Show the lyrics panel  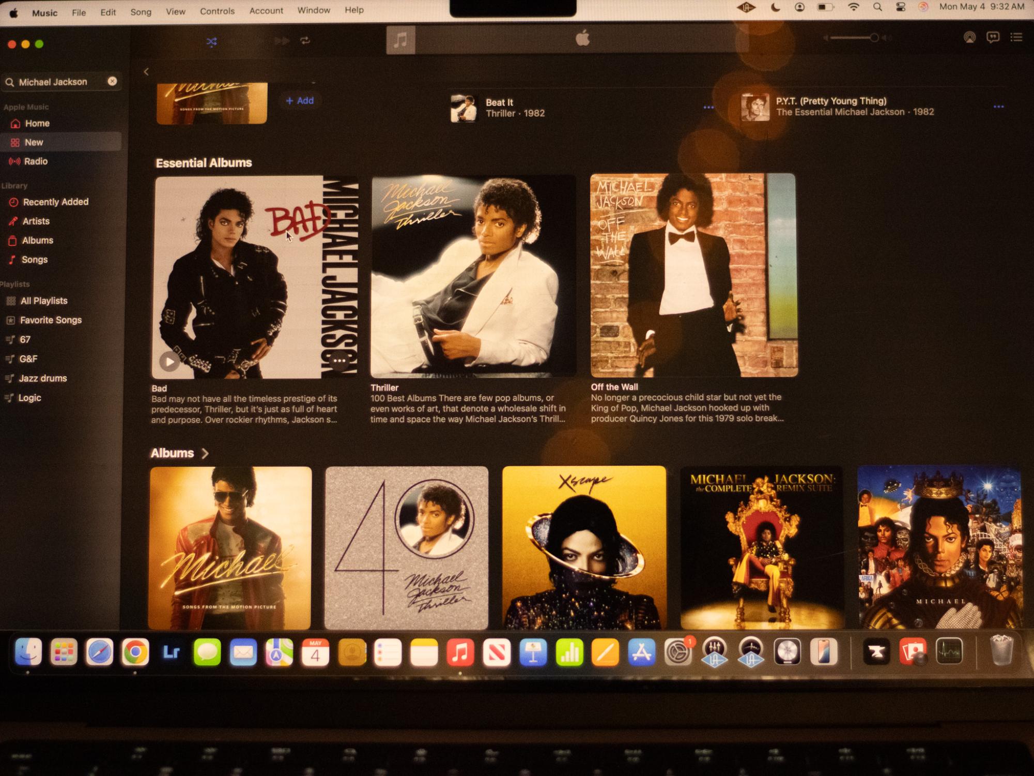[993, 37]
